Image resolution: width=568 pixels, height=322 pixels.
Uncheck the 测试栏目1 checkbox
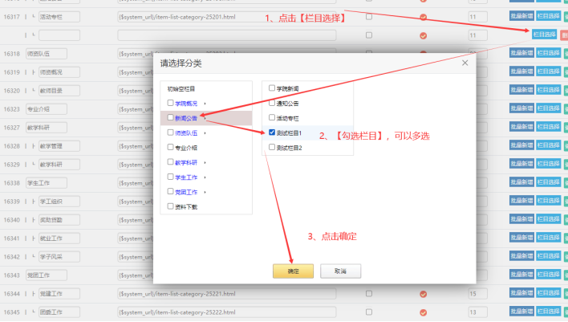click(273, 132)
